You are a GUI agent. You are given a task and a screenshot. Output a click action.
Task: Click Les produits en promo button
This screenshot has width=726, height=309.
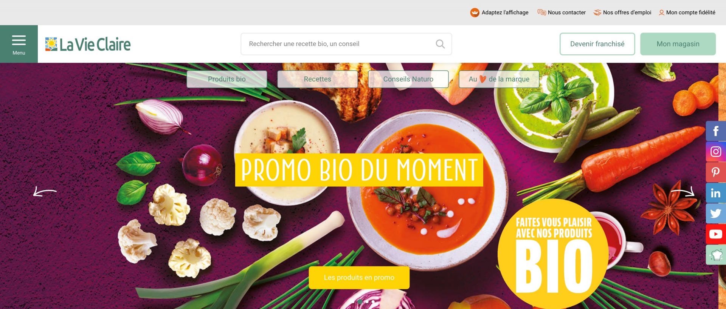click(359, 278)
